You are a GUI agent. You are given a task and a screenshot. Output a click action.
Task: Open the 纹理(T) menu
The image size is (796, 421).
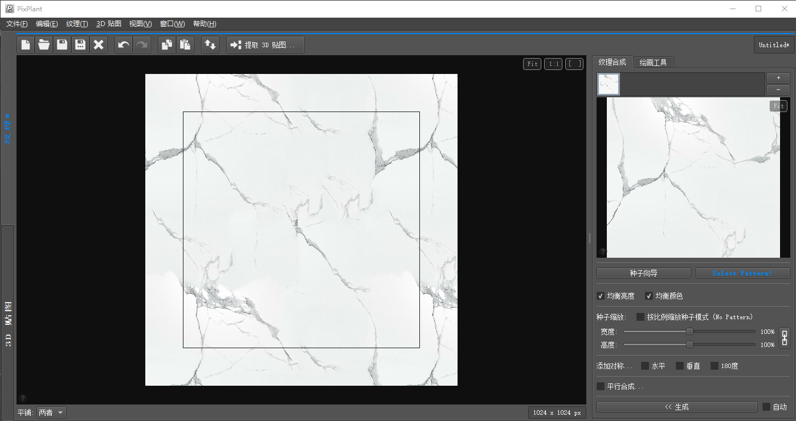click(77, 24)
